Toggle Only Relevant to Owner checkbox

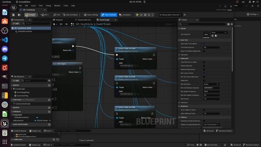(x=204, y=62)
